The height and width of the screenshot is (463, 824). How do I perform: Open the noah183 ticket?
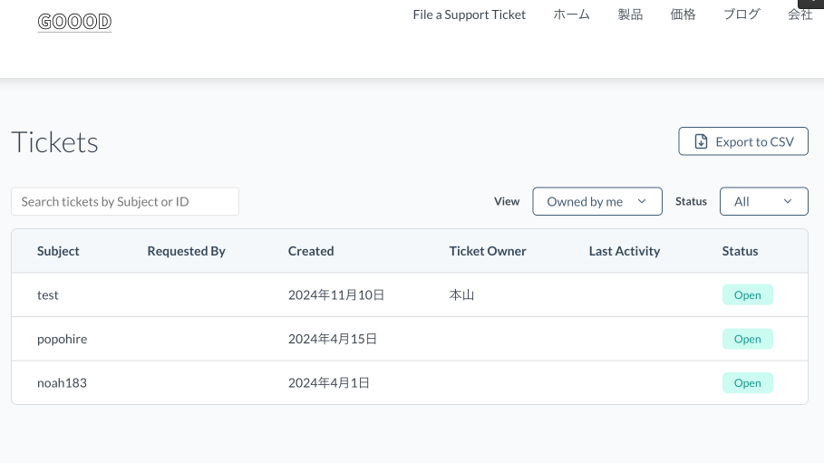[x=62, y=382]
